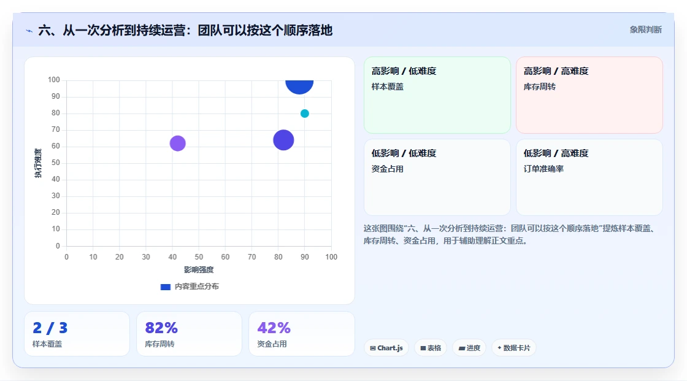Click the 影响强度 x-axis title
This screenshot has width=687, height=381.
(x=199, y=269)
